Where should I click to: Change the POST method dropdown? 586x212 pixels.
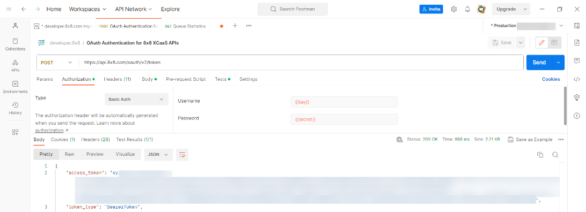57,63
